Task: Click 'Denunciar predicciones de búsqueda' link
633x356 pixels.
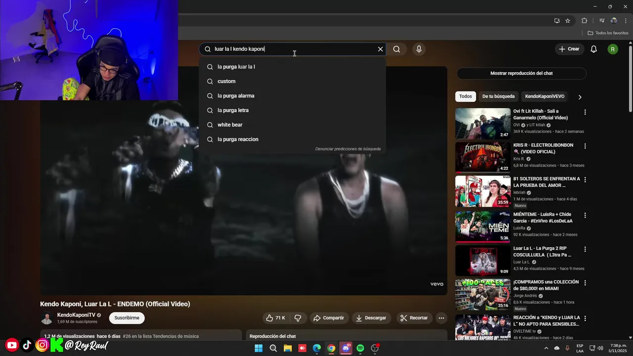Action: pyautogui.click(x=348, y=149)
